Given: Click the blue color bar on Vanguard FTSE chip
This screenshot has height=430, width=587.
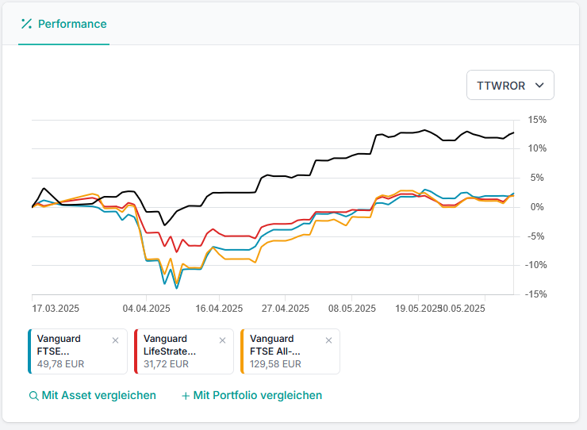Looking at the screenshot, I should click(x=29, y=351).
